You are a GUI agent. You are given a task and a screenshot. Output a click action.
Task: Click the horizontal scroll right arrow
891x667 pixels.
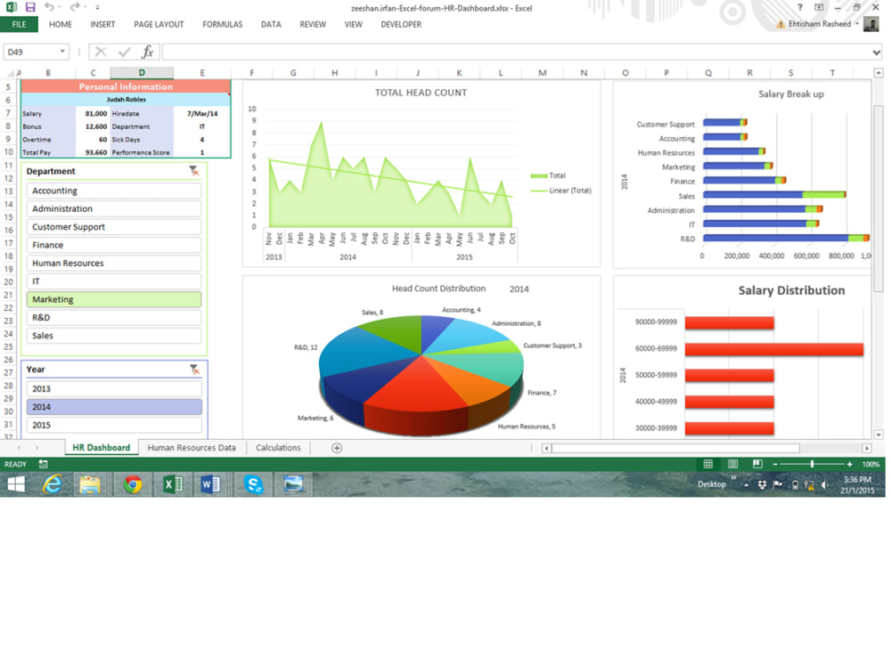click(x=867, y=448)
